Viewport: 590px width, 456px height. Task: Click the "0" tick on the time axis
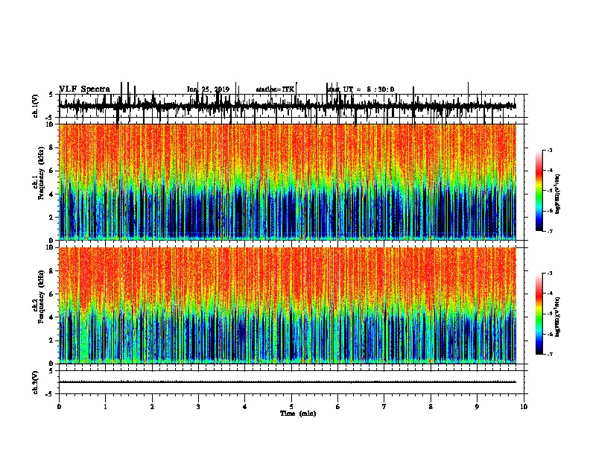click(59, 407)
